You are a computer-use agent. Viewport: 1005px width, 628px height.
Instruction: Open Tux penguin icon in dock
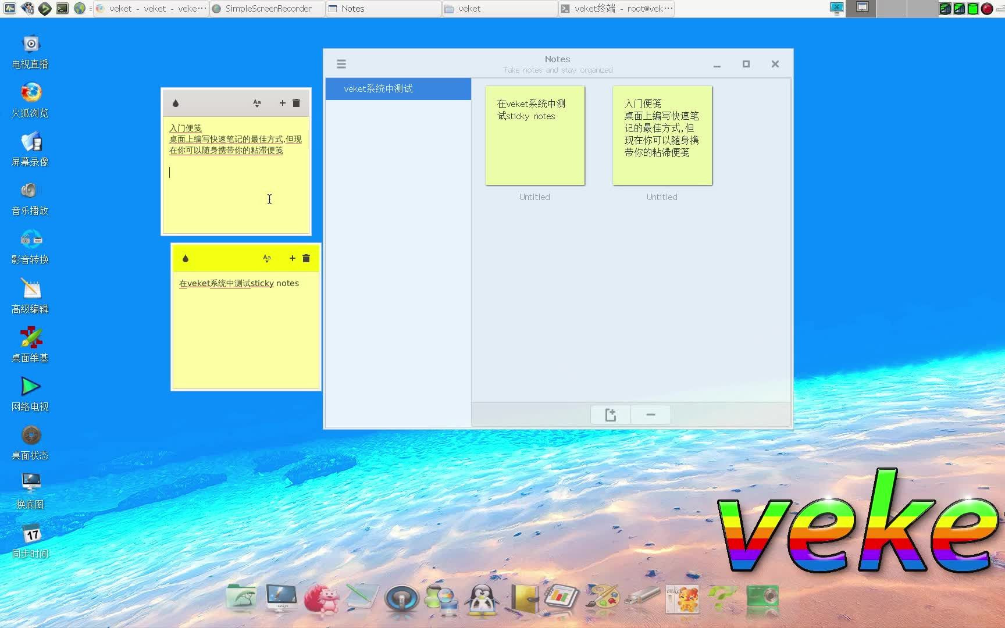coord(482,599)
